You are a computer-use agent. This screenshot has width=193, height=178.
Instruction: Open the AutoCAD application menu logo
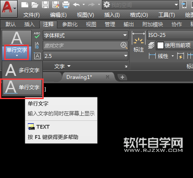click(x=9, y=9)
